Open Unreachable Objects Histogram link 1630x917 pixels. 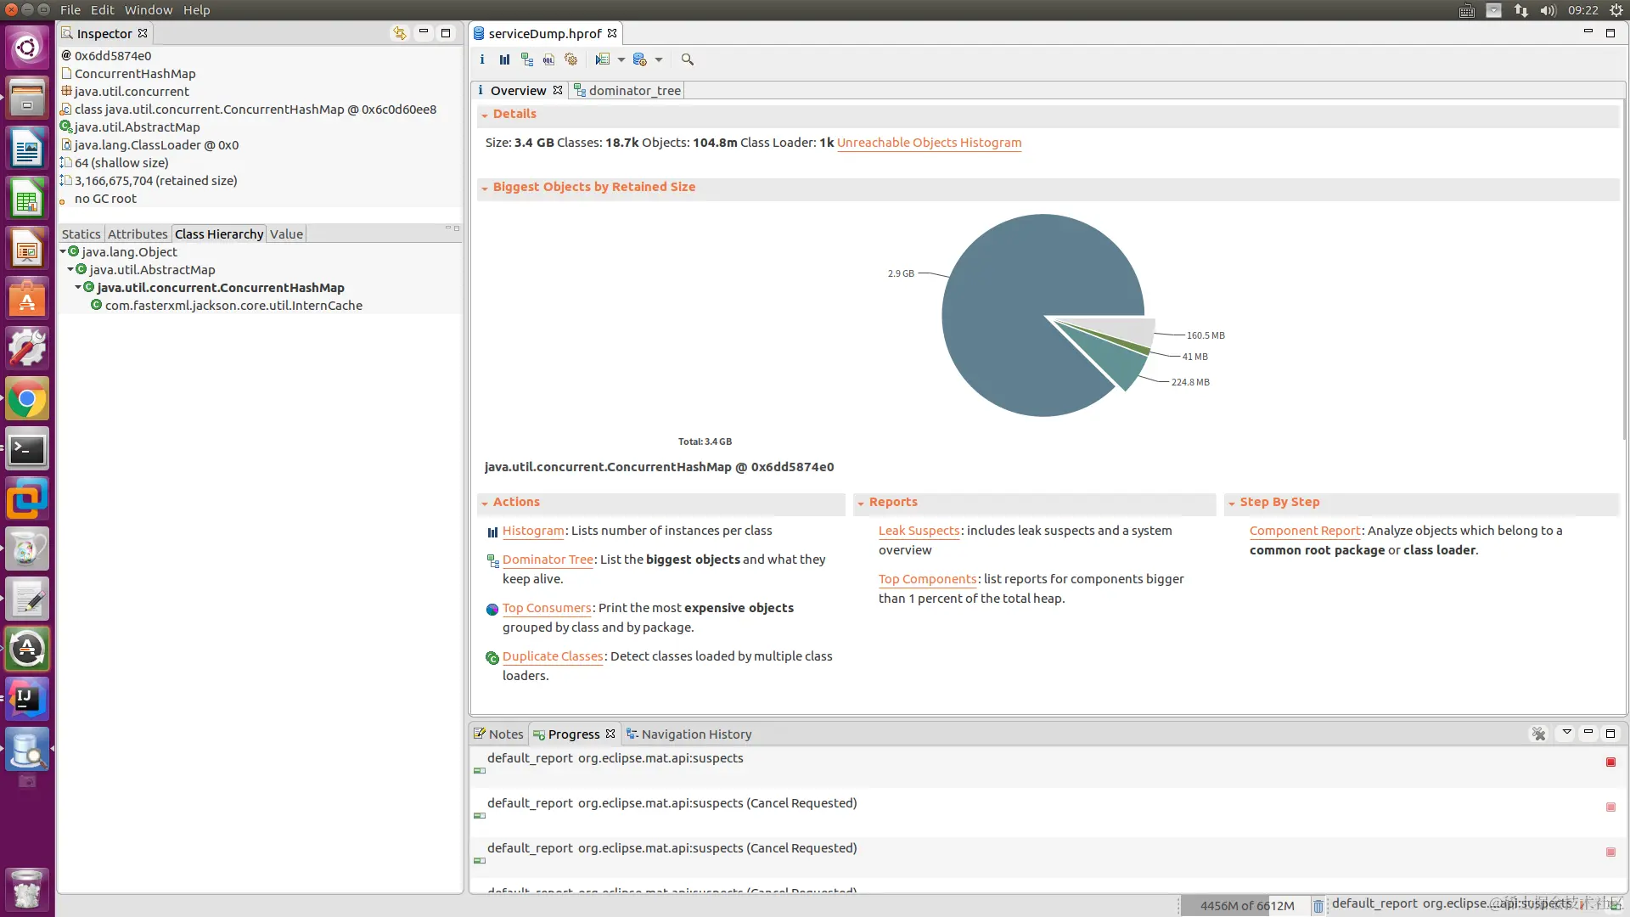(x=929, y=143)
